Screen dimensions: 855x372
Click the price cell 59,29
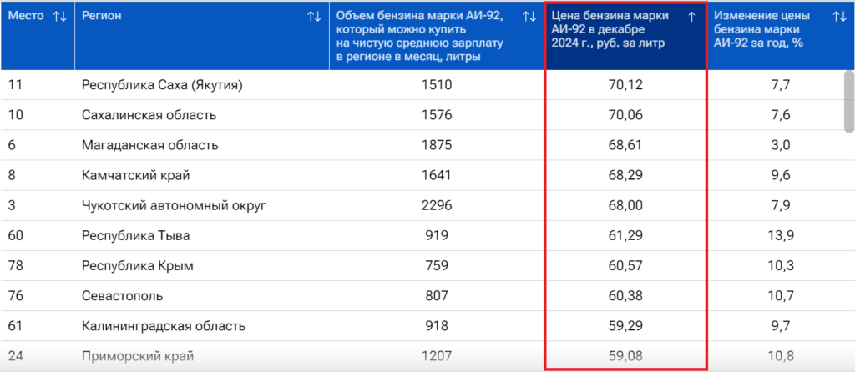pyautogui.click(x=625, y=326)
